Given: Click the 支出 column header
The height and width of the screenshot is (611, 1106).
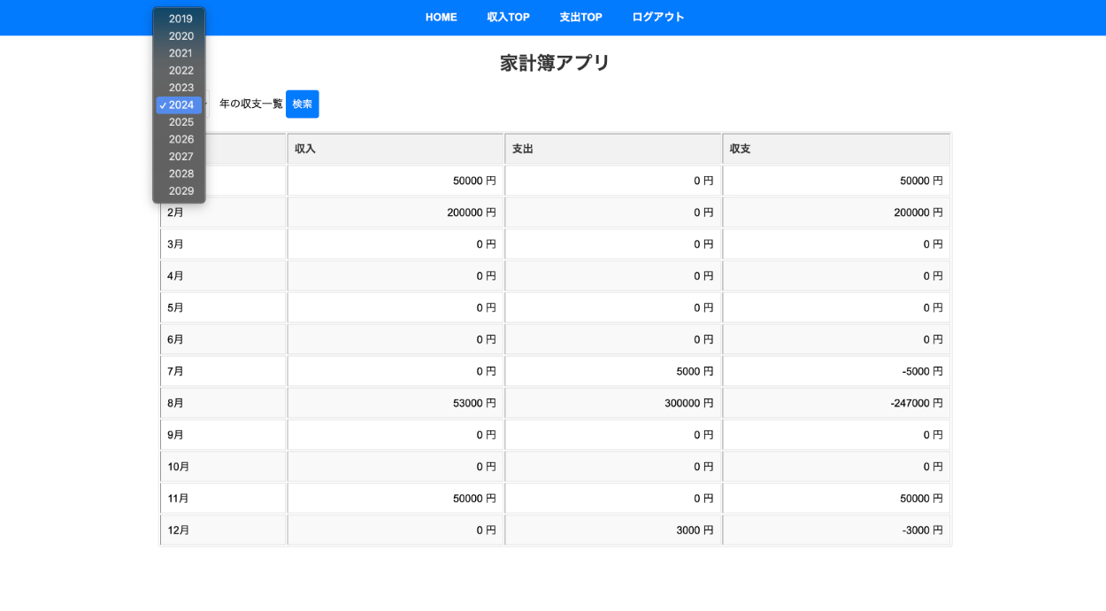Looking at the screenshot, I should tap(523, 149).
